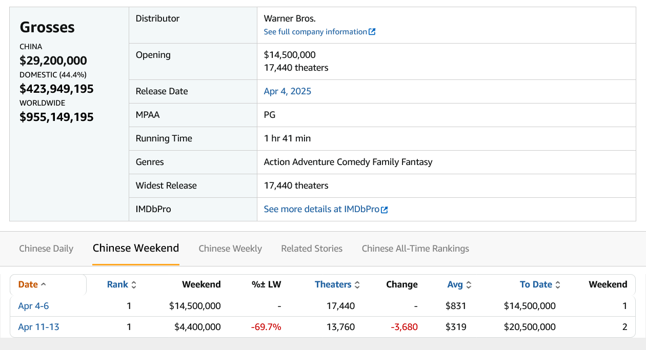646x350 pixels.
Task: Click the 13,760 theaters cell
Action: point(340,327)
